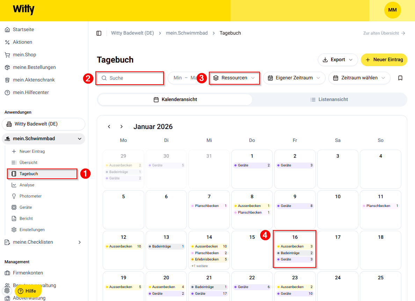Click Witty Badewelt (DE) breadcrumb

[x=132, y=33]
